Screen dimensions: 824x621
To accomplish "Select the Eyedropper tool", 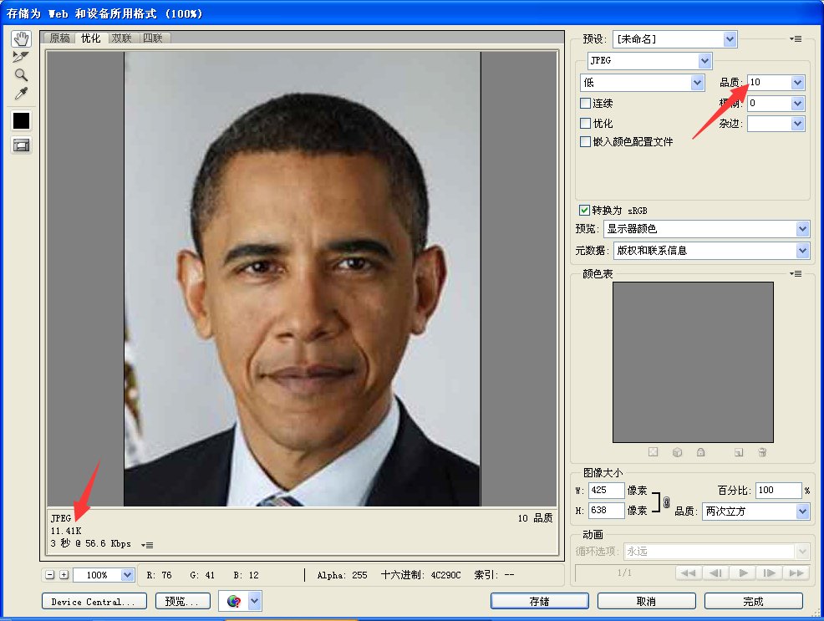I will click(21, 94).
